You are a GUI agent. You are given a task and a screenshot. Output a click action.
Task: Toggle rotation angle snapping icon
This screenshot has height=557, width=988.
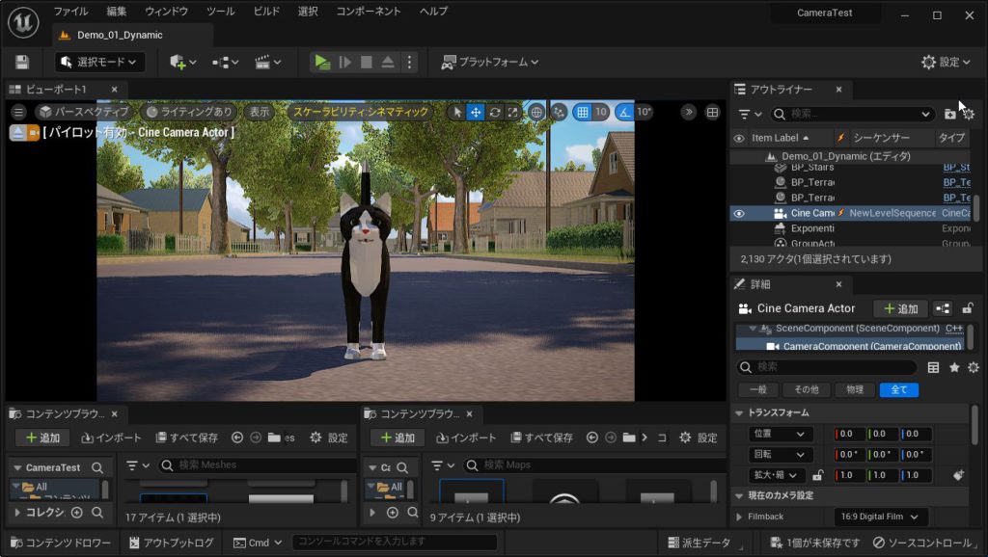[624, 112]
